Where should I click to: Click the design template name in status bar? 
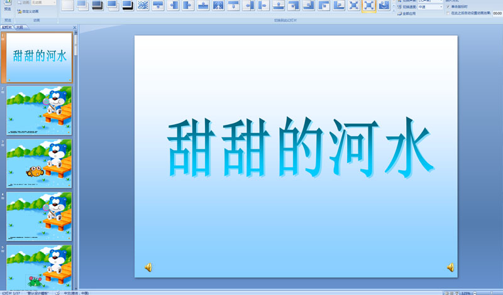(x=38, y=292)
